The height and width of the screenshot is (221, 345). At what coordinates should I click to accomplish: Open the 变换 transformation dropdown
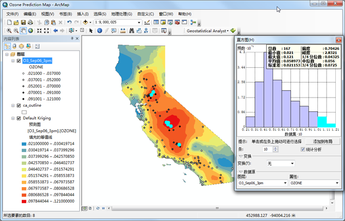pos(281,164)
